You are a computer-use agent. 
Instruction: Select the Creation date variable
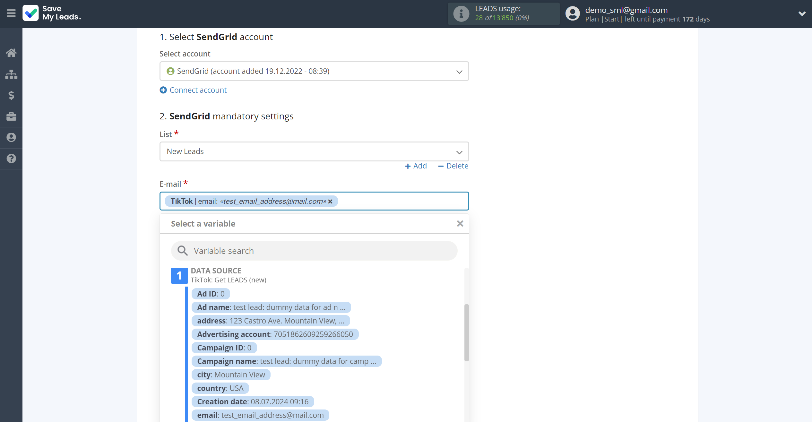[x=253, y=402]
